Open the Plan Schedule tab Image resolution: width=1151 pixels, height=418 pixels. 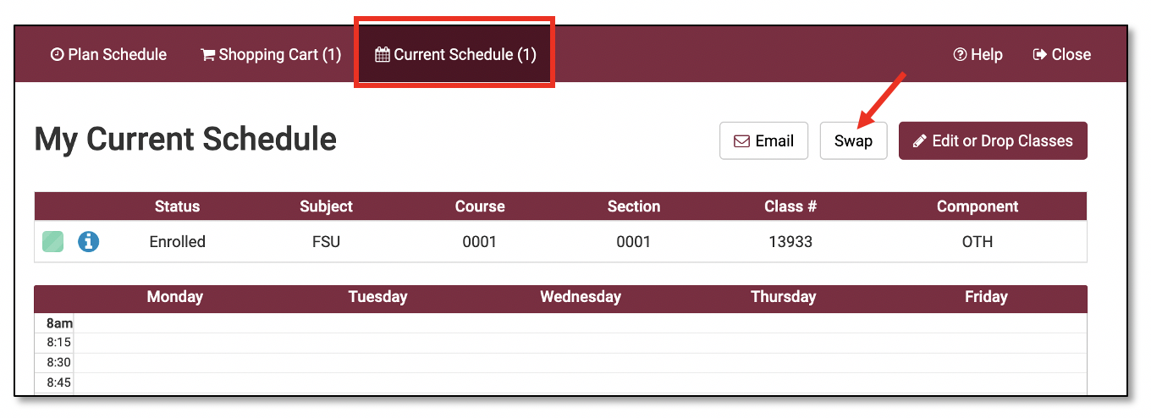click(x=108, y=55)
